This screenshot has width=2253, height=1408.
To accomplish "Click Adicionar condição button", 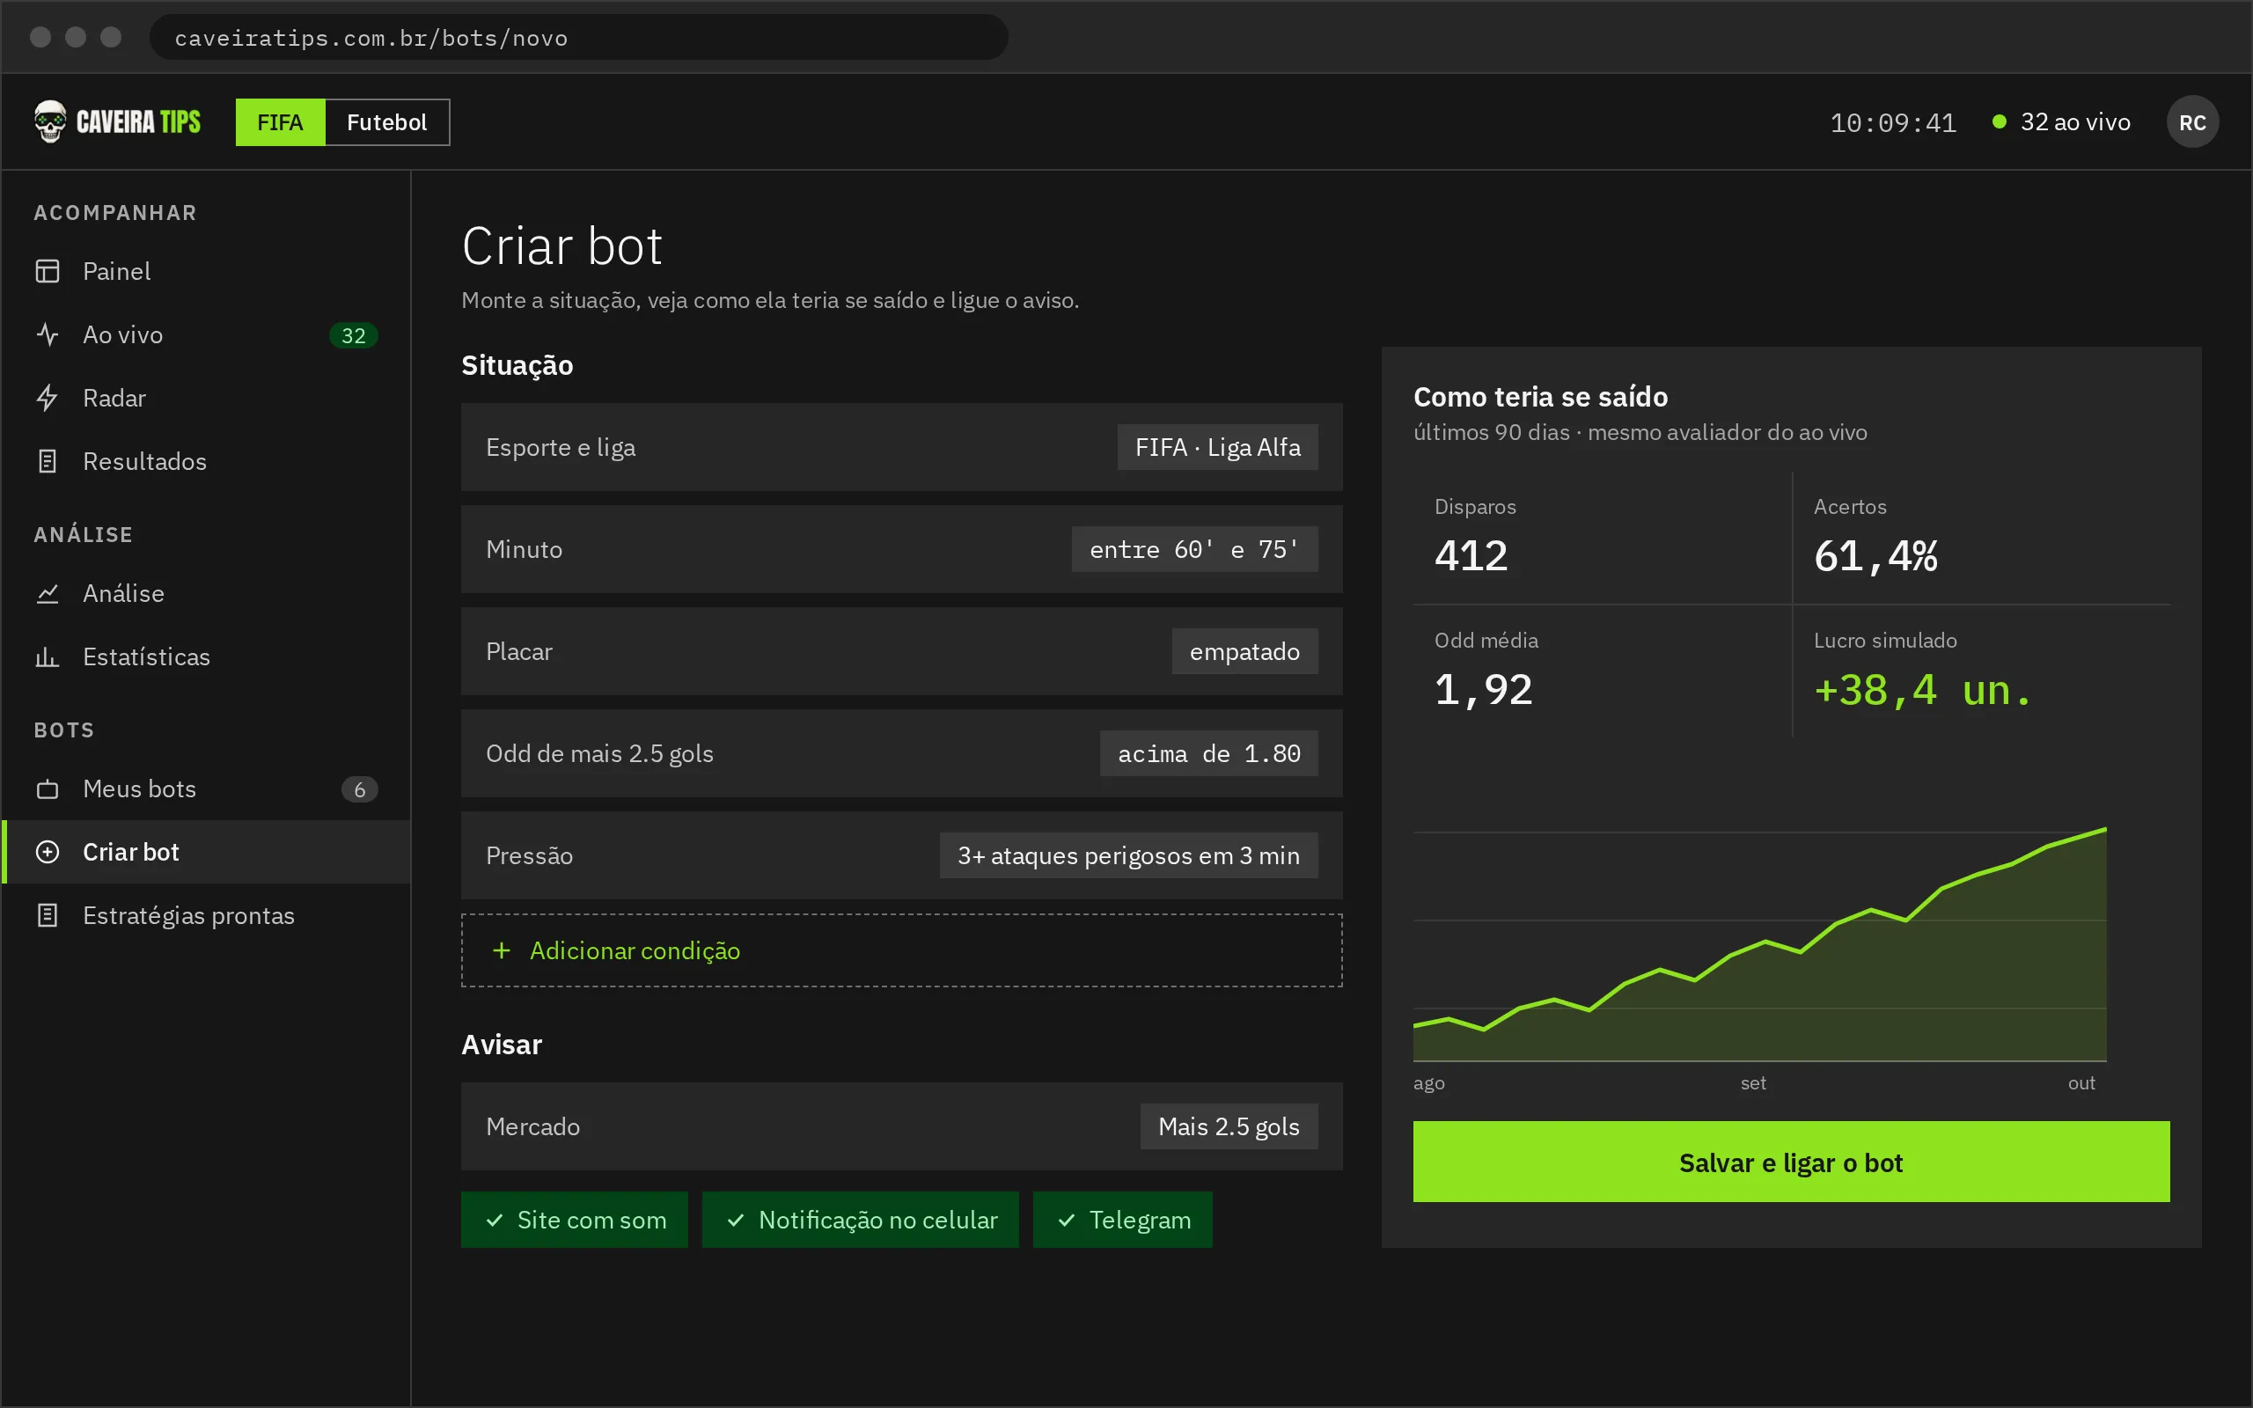I will (x=901, y=950).
